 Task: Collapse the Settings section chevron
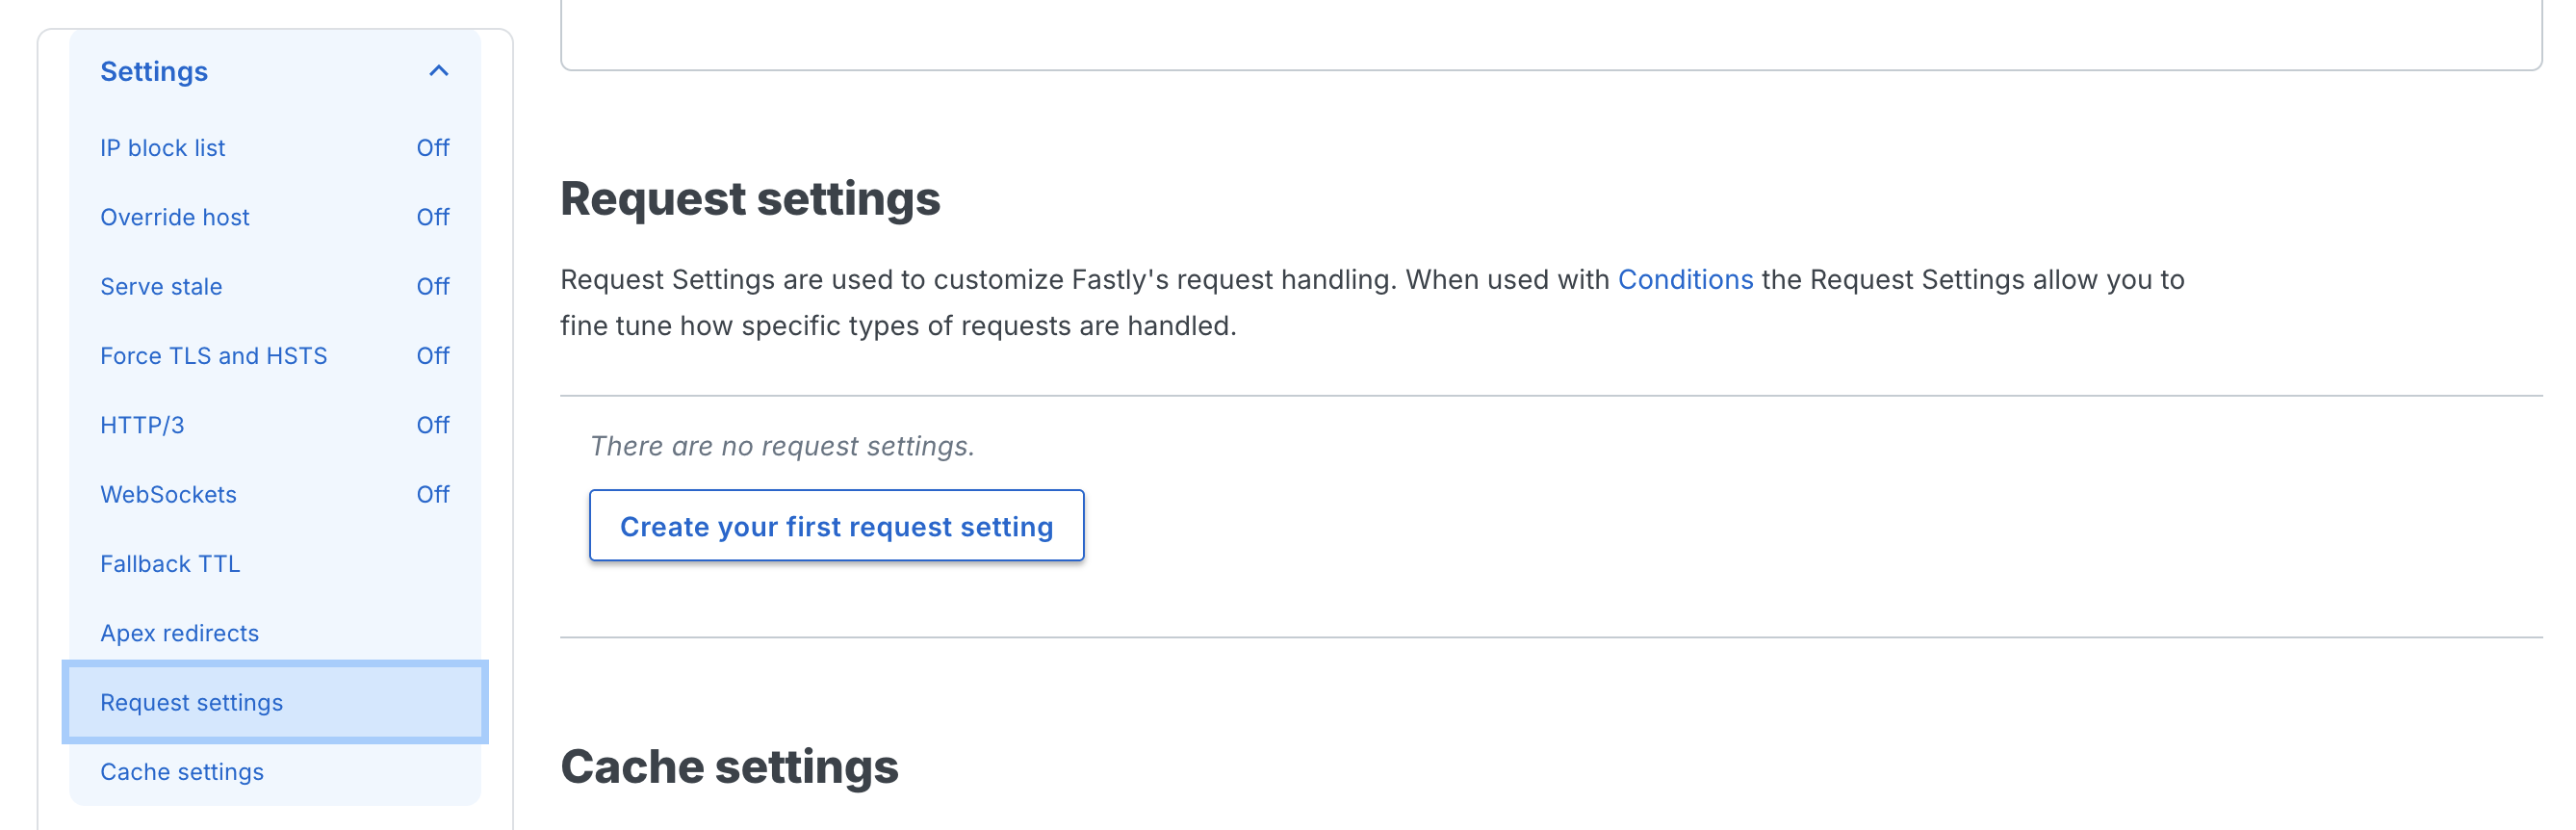pyautogui.click(x=438, y=71)
